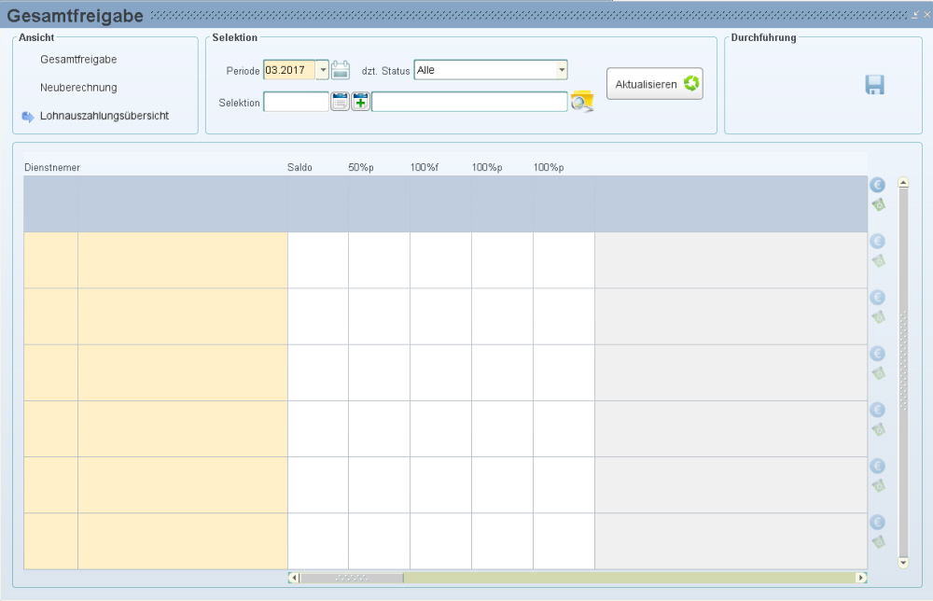Minimize the Gesamtfreigabe panel via arrow icon

915,15
